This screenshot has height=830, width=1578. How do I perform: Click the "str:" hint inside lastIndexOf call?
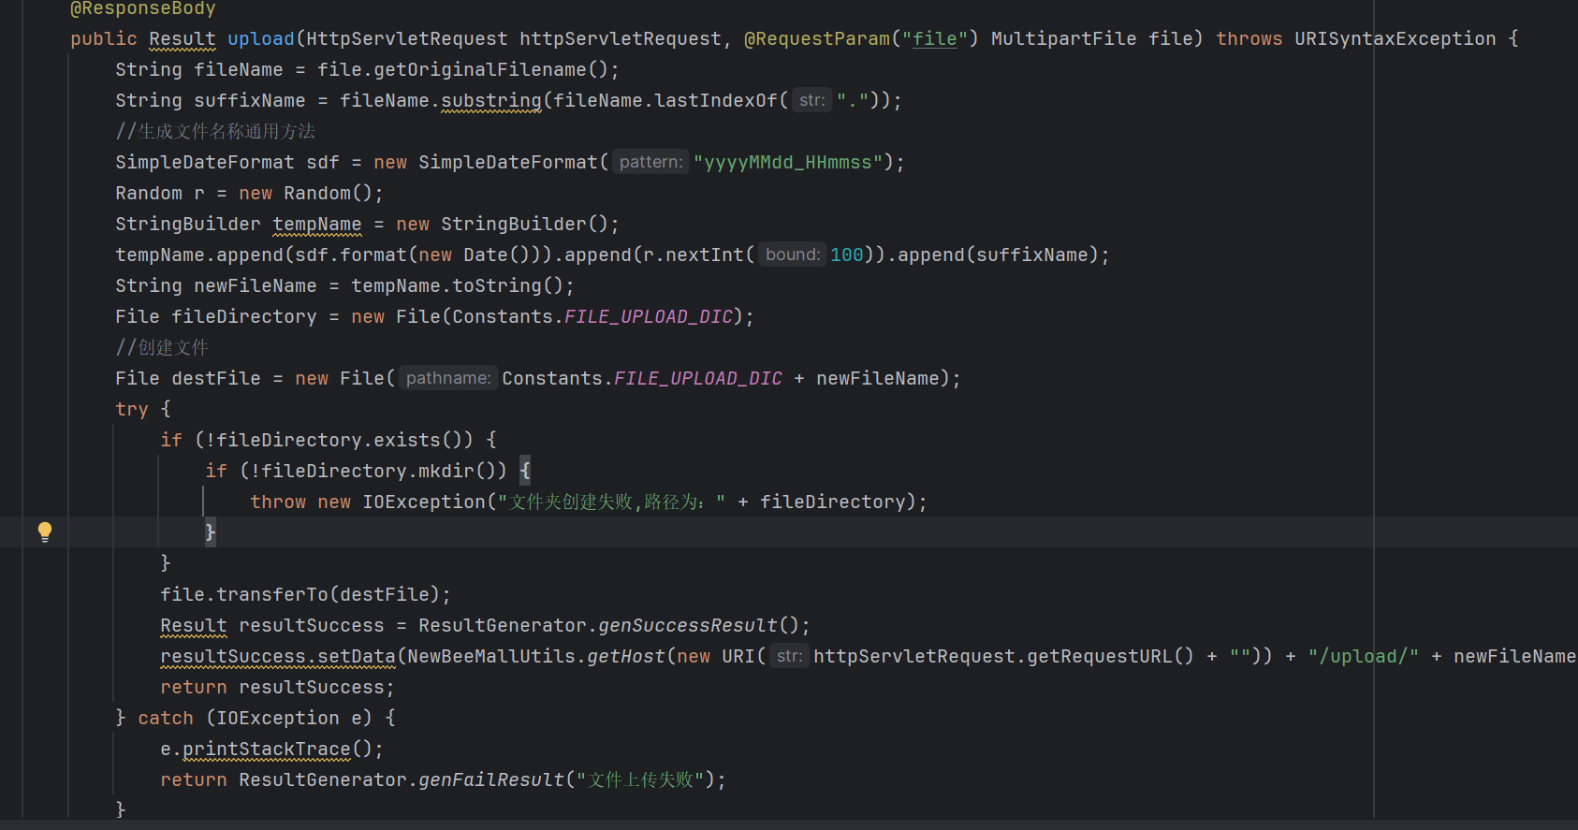[x=811, y=100]
